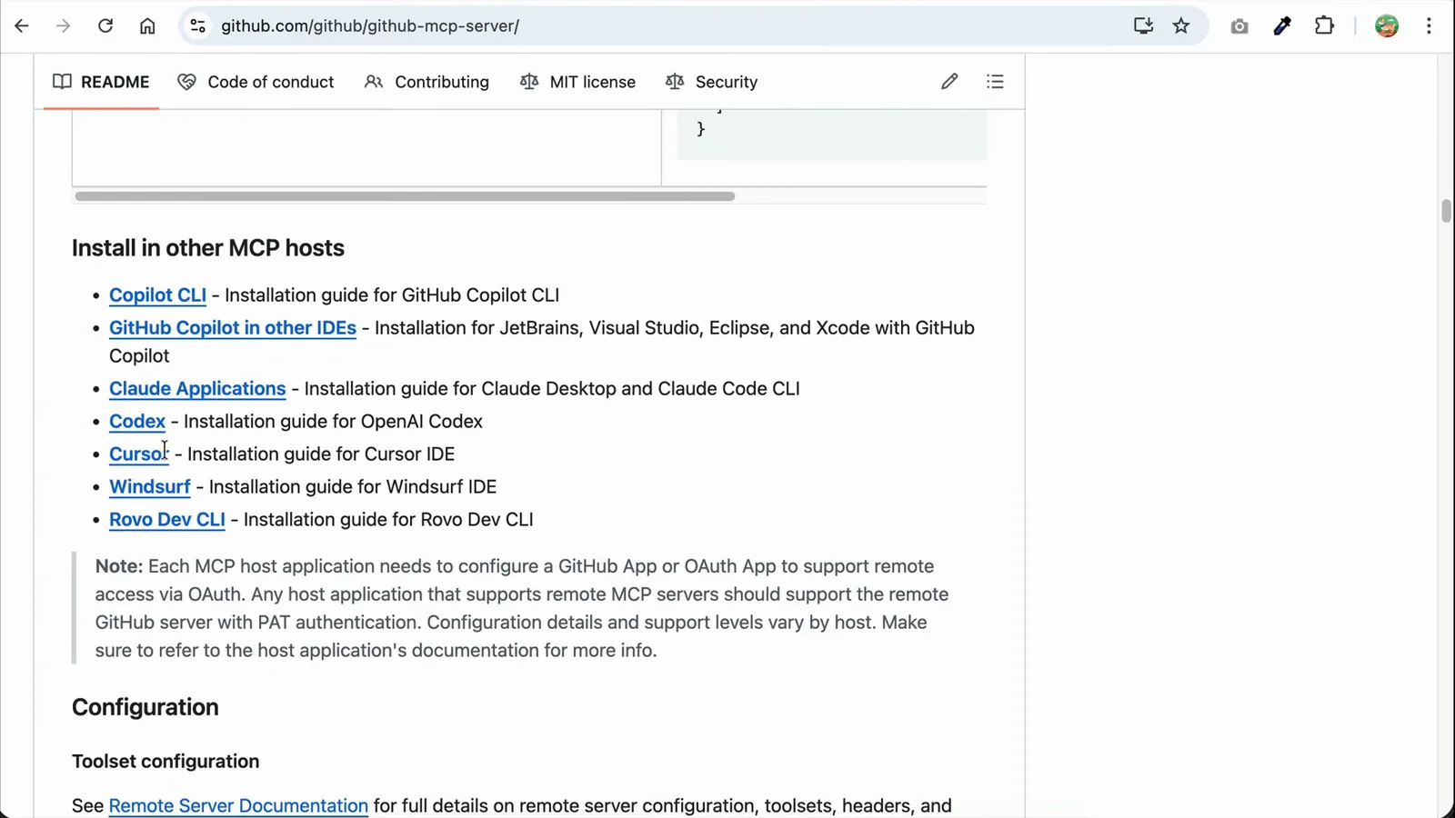Image resolution: width=1455 pixels, height=818 pixels.
Task: Select the README tab
Action: point(101,82)
